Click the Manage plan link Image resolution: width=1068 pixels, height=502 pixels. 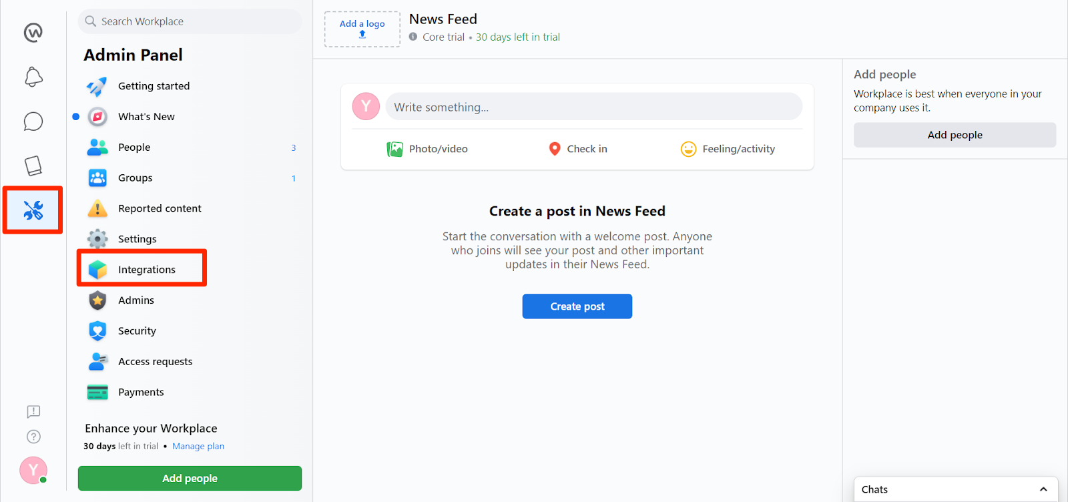point(198,447)
